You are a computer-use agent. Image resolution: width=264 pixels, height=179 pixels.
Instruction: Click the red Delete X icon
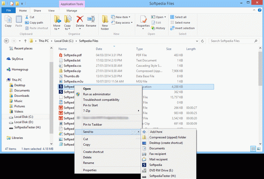coord(80,19)
